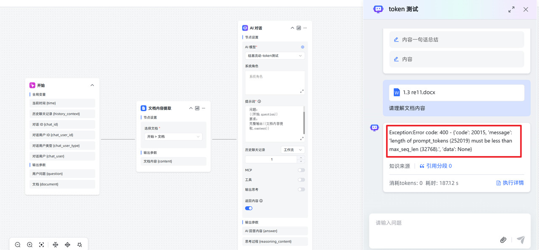Fit the canvas to view
This screenshot has height=250, width=539.
tap(42, 245)
